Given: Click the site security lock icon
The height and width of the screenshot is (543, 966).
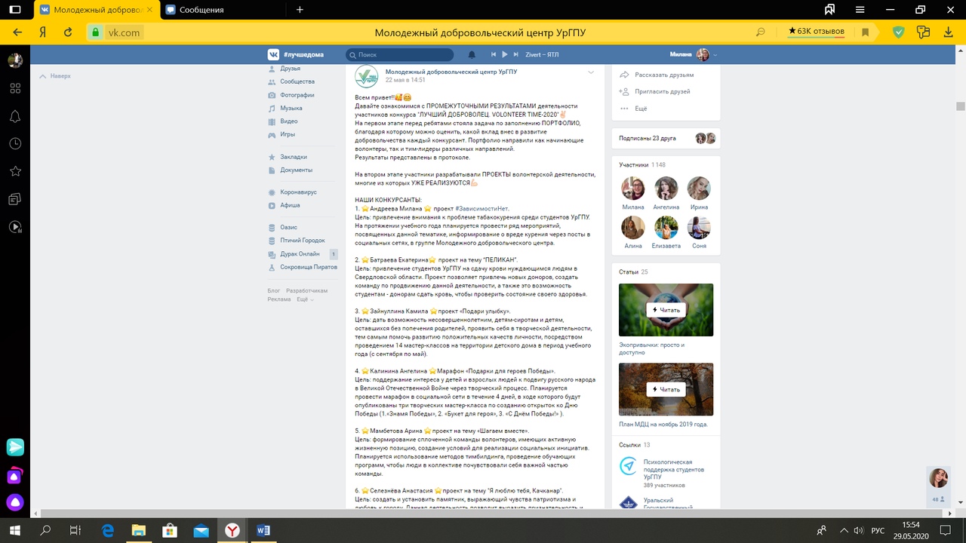Looking at the screenshot, I should (95, 32).
